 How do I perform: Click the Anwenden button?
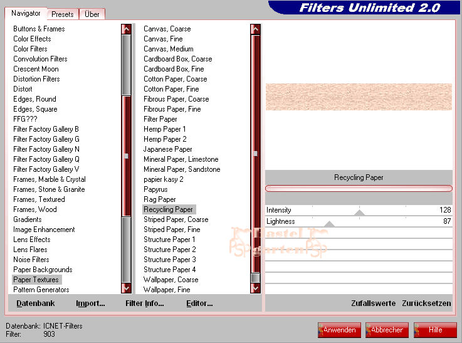[339, 330]
